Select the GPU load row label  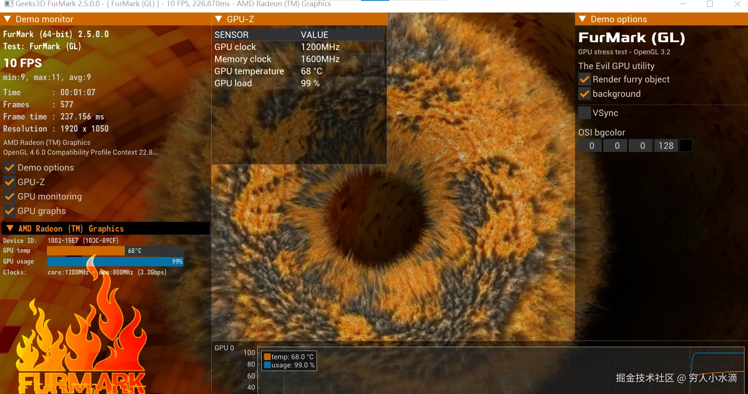(x=233, y=83)
